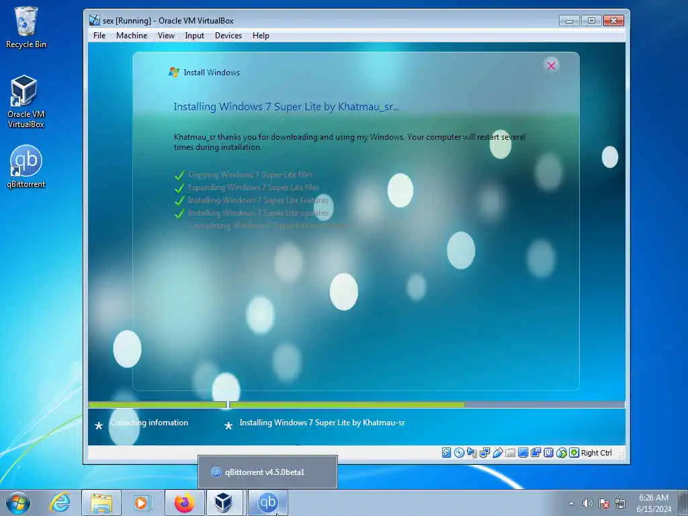Open the Recycle Bin desktop icon
This screenshot has width=688, height=516.
[26, 27]
